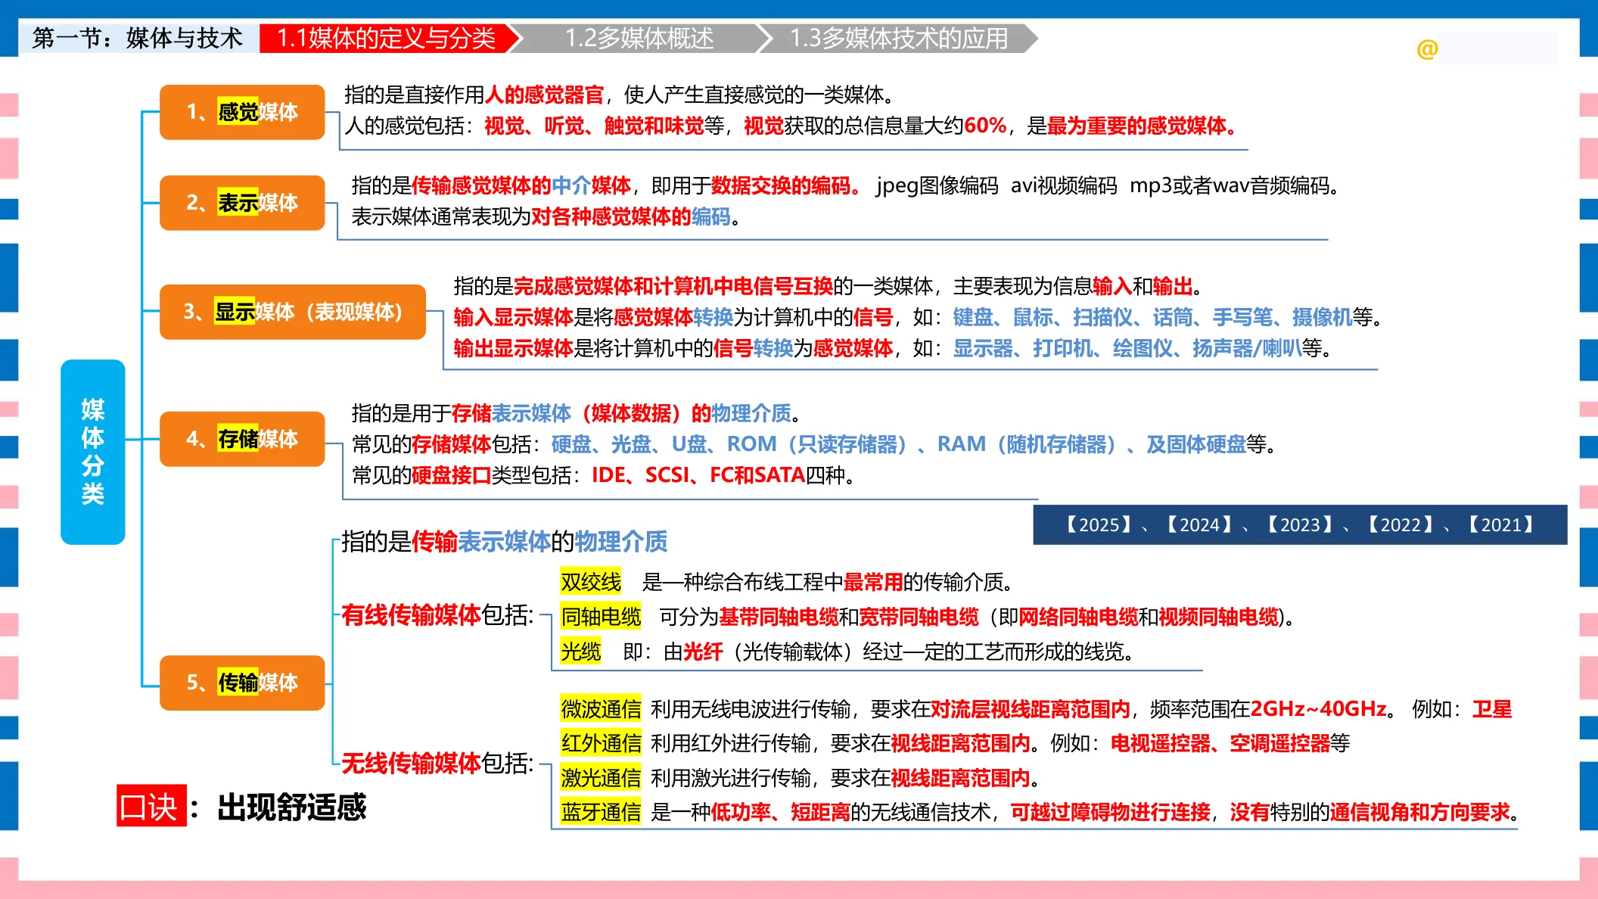The width and height of the screenshot is (1598, 899).
Task: Click the red 卫星 example word
Action: click(1492, 709)
